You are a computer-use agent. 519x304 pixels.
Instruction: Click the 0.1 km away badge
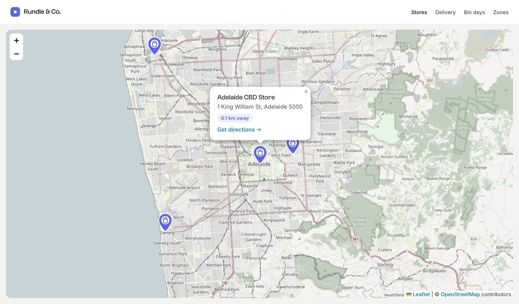(x=235, y=118)
